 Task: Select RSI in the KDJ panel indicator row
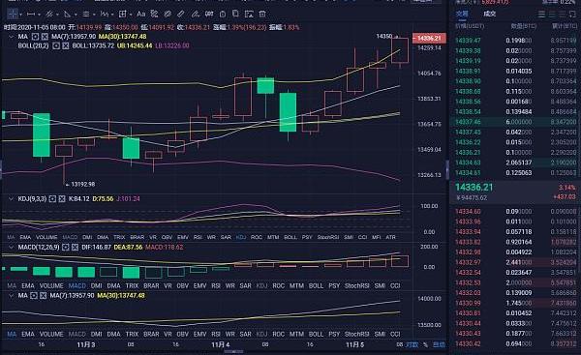click(198, 237)
